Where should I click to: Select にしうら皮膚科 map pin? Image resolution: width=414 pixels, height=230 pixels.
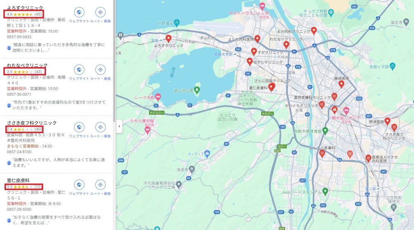click(x=322, y=154)
